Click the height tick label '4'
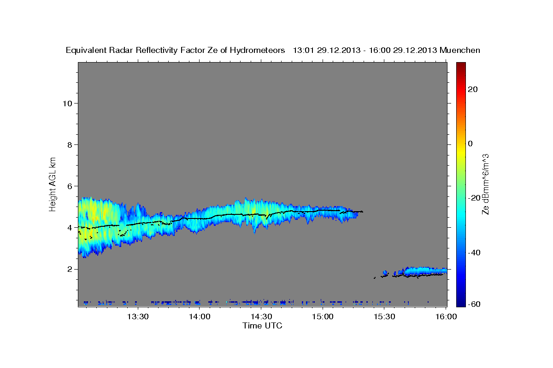Image resolution: width=553 pixels, height=368 pixels. [x=70, y=228]
